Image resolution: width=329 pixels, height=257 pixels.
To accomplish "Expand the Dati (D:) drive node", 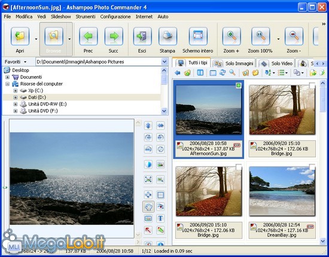I will click(16, 97).
